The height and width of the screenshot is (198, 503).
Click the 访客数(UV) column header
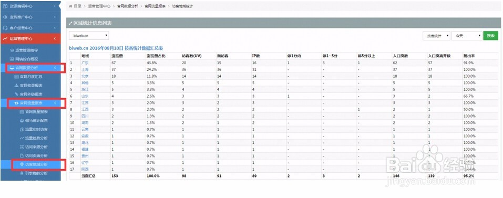[191, 56]
